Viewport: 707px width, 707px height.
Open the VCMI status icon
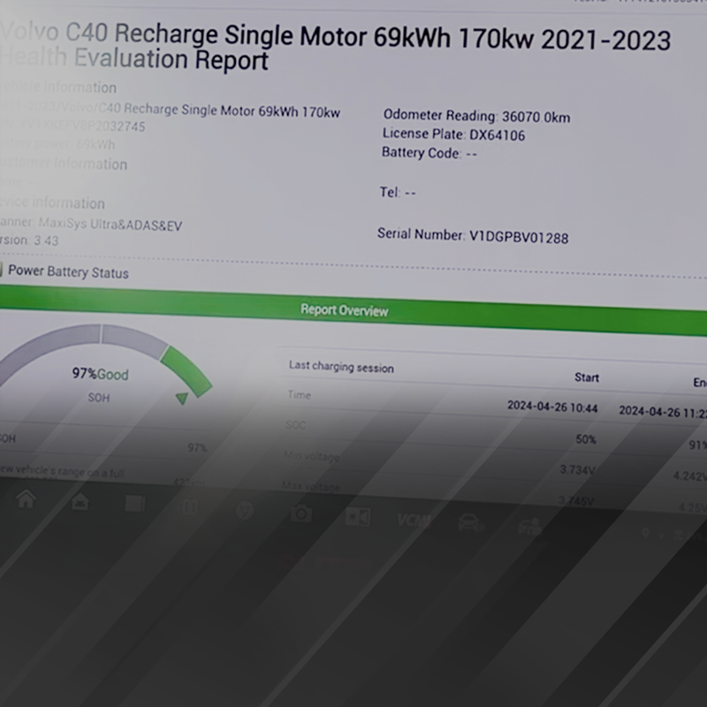[414, 521]
